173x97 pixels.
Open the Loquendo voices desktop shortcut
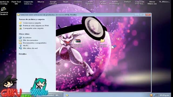click(28, 3)
